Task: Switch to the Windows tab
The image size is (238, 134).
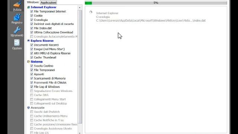Action: (x=33, y=2)
